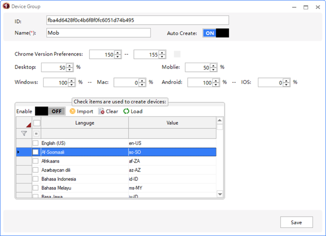Click the Import icon button
This screenshot has height=236, width=326.
(81, 111)
